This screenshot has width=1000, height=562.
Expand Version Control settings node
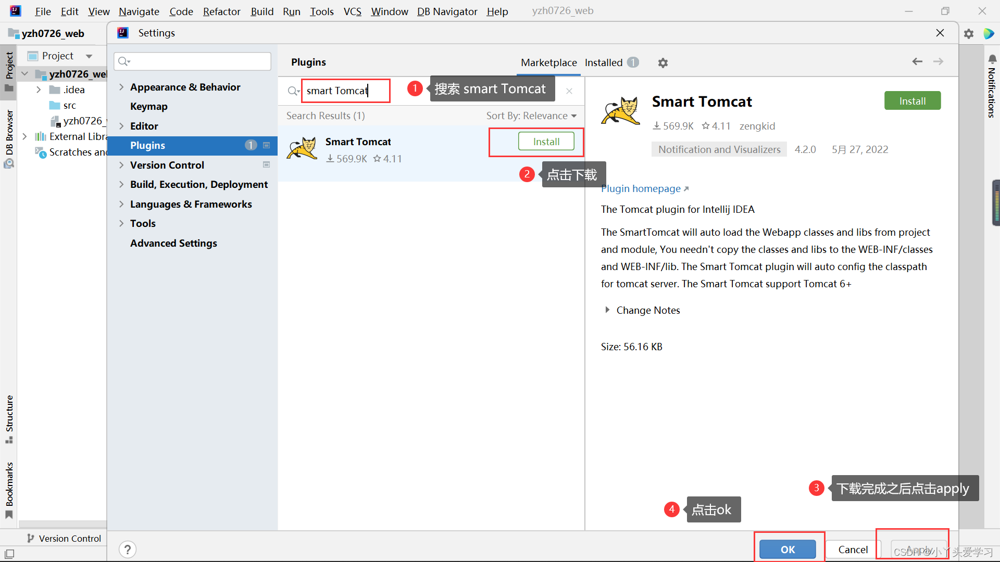(121, 165)
